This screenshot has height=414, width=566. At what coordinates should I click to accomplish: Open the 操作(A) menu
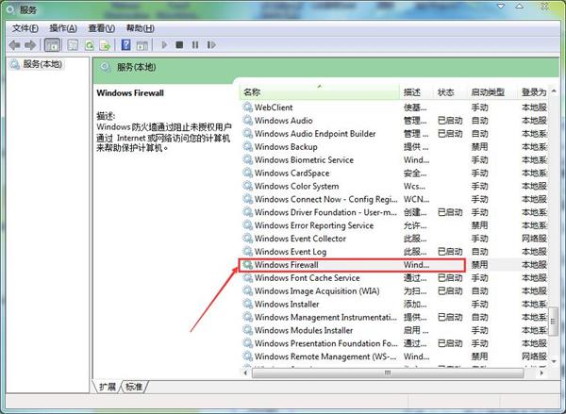[63, 28]
